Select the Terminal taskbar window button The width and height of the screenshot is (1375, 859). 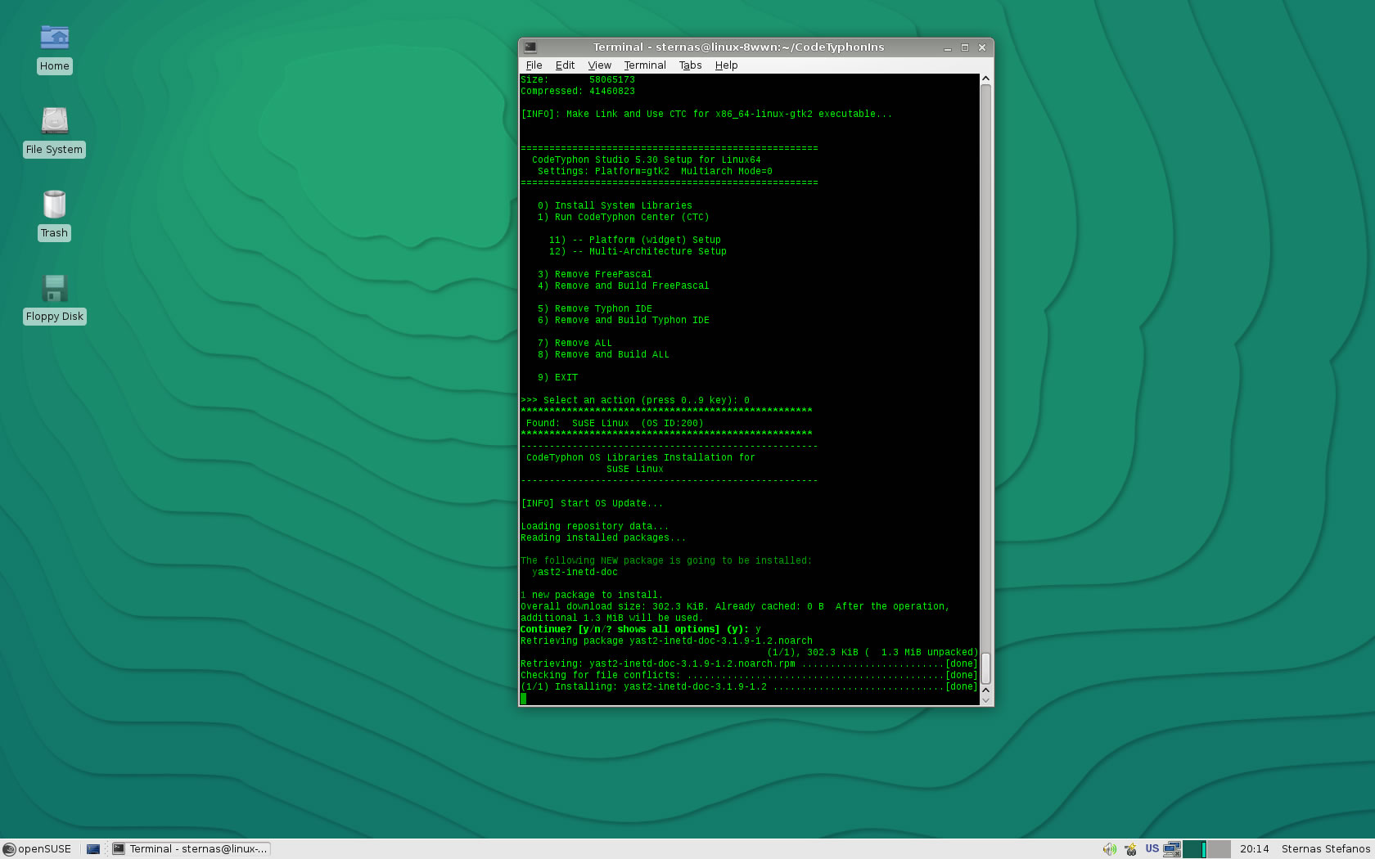pyautogui.click(x=190, y=849)
